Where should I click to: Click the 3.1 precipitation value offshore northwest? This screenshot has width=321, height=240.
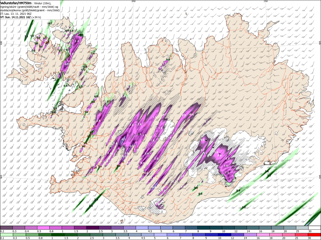26,37
